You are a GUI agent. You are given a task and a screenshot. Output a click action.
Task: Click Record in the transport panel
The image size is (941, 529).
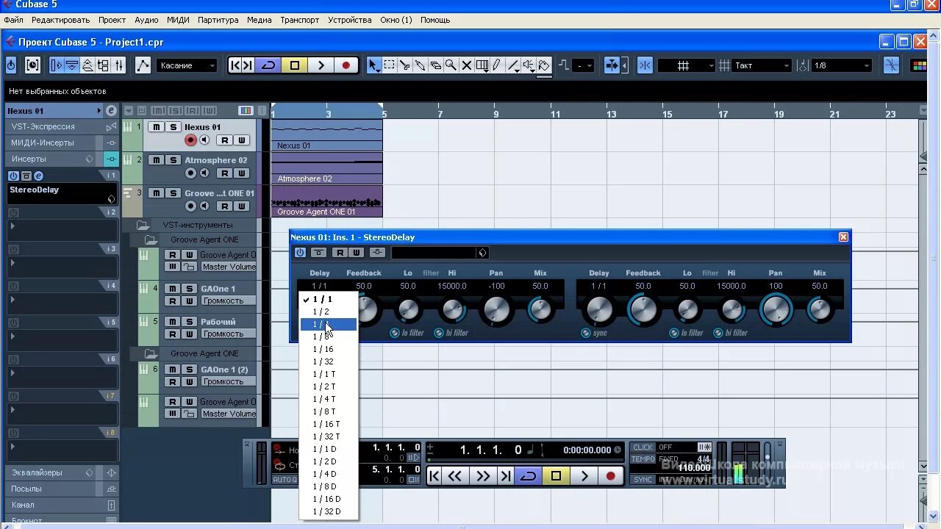(610, 476)
